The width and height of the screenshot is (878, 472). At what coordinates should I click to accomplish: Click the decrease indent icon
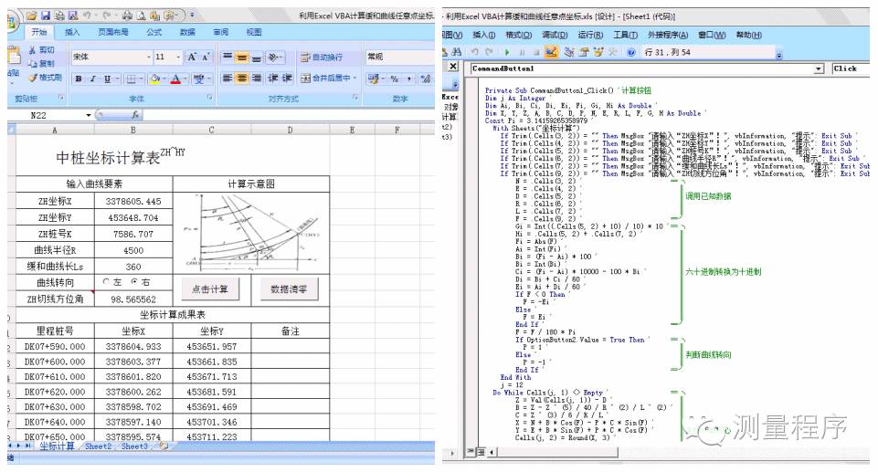(x=273, y=79)
